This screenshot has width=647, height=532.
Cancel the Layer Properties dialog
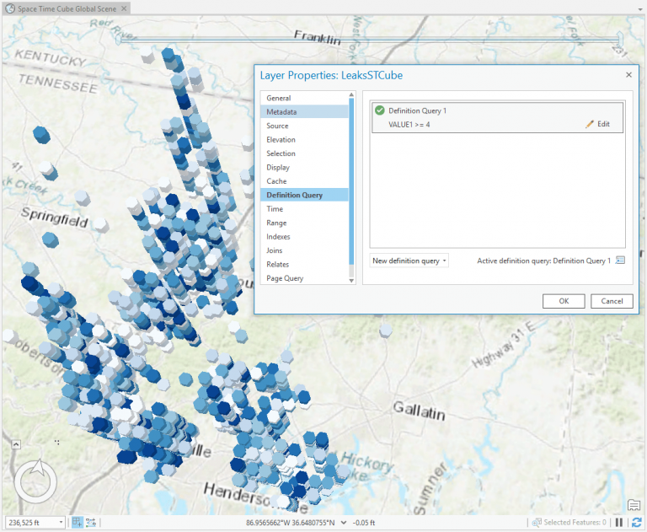(x=612, y=301)
